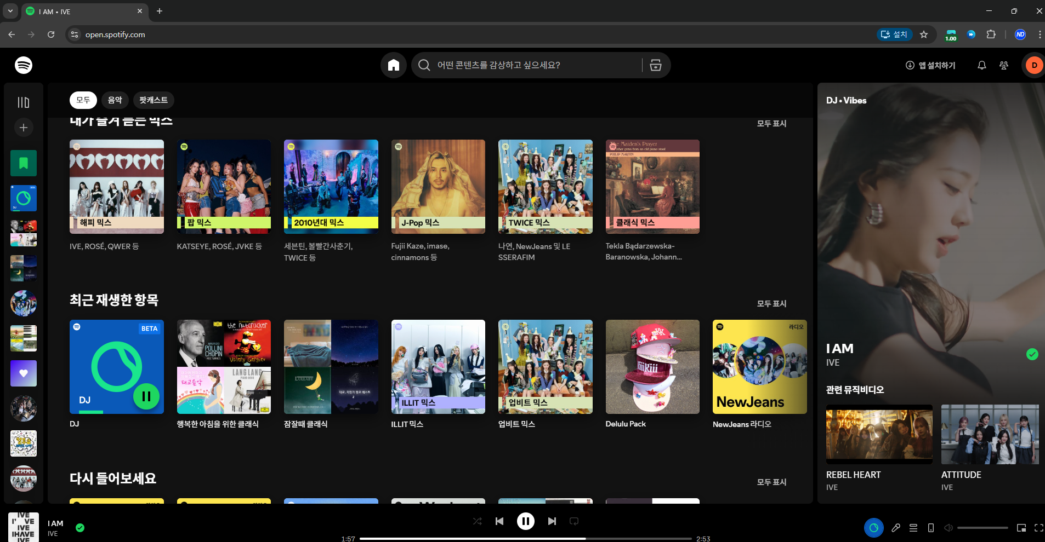Select the 팟캐스트 filter chip
Image resolution: width=1045 pixels, height=542 pixels.
coord(154,100)
